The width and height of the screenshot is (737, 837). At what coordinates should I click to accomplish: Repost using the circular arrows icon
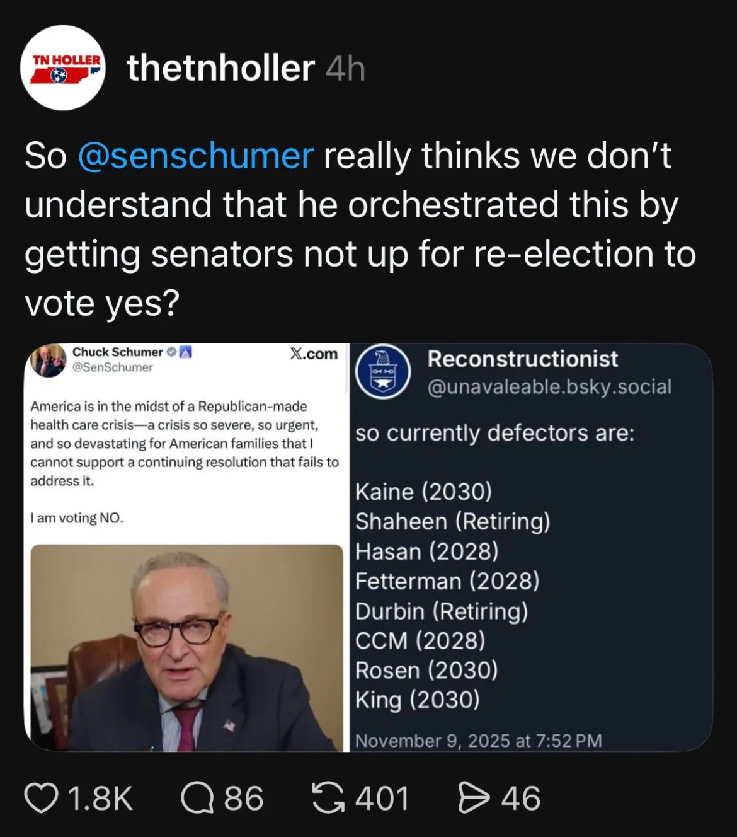[328, 799]
